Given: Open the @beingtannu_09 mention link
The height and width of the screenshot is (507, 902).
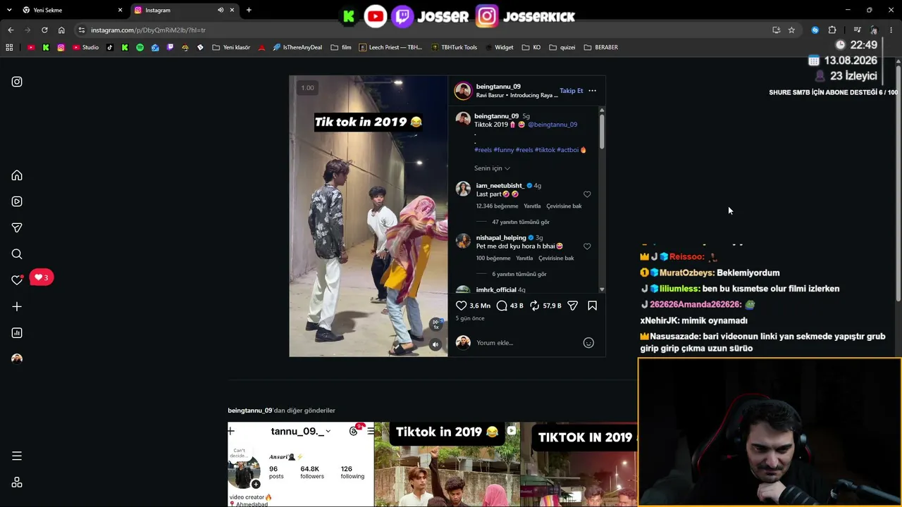Looking at the screenshot, I should coord(552,125).
